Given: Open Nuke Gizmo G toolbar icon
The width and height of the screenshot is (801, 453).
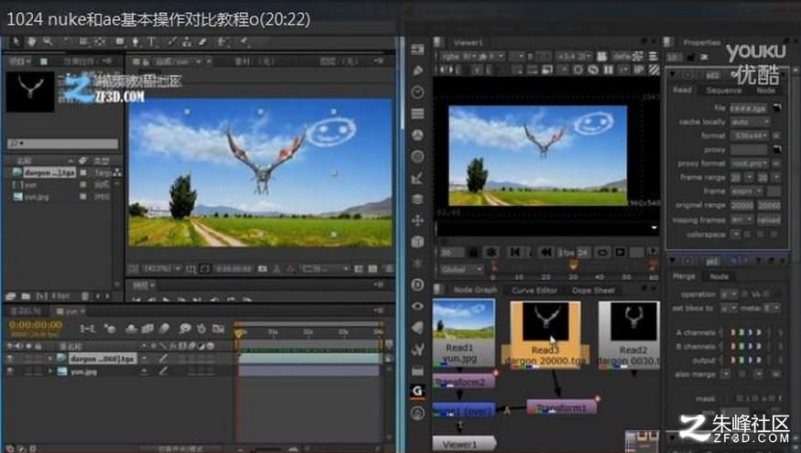Looking at the screenshot, I should coord(417,391).
